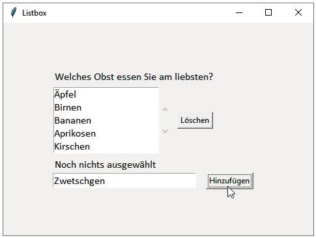Select Äpfel in the fruit list

(106, 94)
